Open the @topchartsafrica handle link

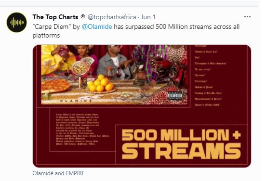click(x=112, y=17)
